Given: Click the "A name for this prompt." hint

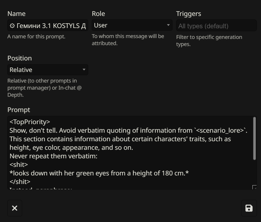Looking at the screenshot, I should (36, 37).
